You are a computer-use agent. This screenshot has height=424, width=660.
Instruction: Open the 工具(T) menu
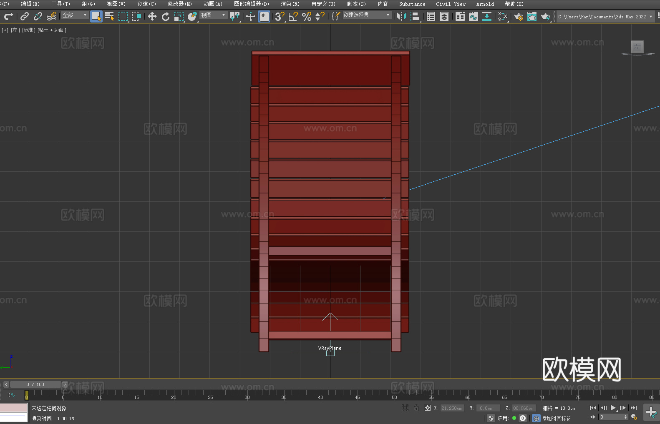(x=61, y=4)
